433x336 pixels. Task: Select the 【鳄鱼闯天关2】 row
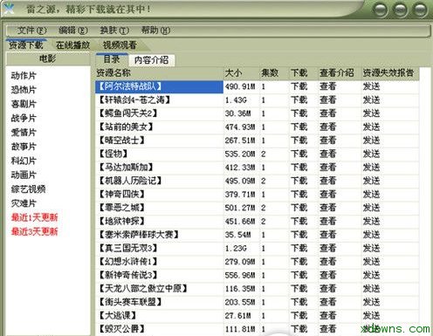pos(159,113)
